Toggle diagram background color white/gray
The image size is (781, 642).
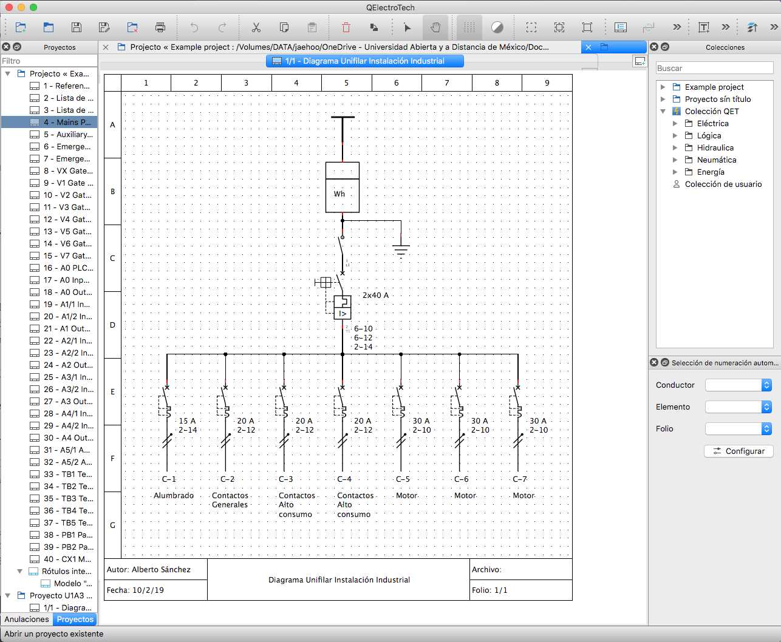click(x=497, y=27)
